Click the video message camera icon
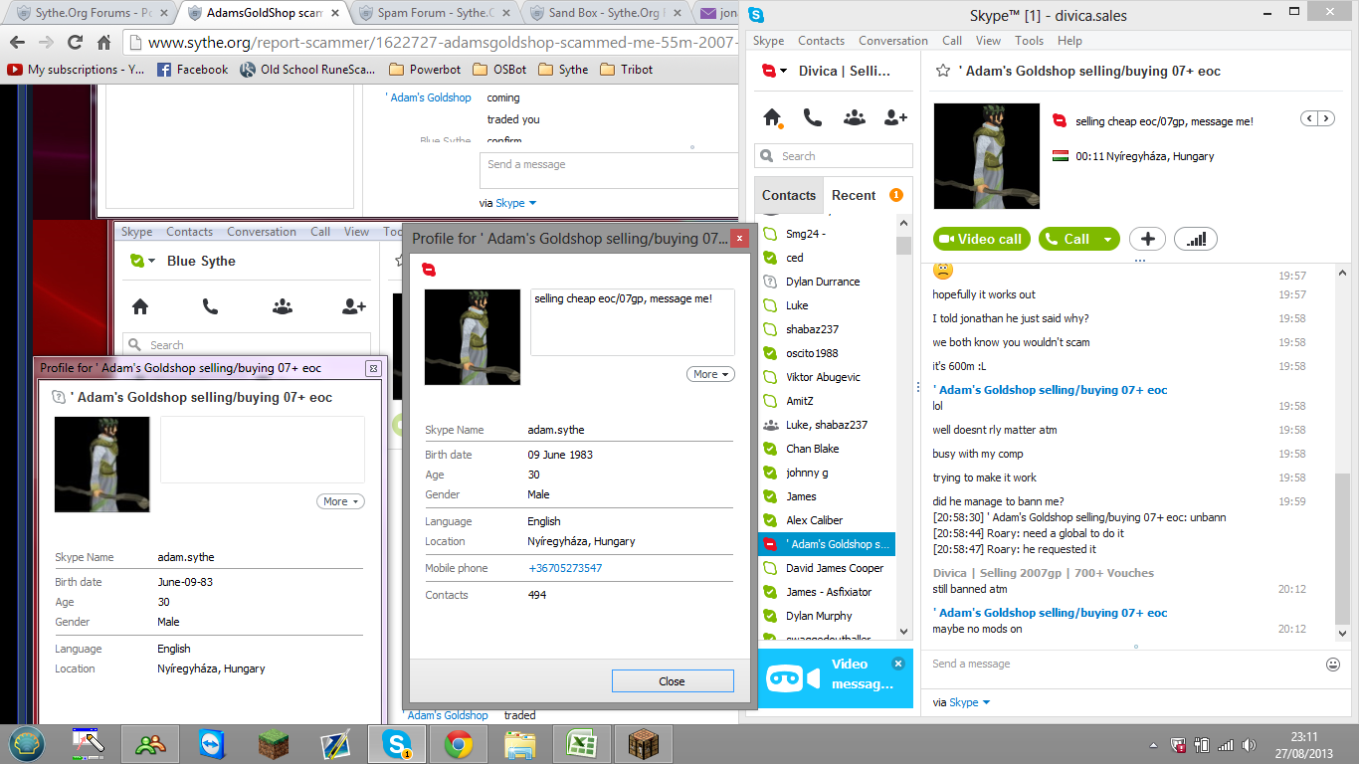1359x764 pixels. click(x=793, y=678)
